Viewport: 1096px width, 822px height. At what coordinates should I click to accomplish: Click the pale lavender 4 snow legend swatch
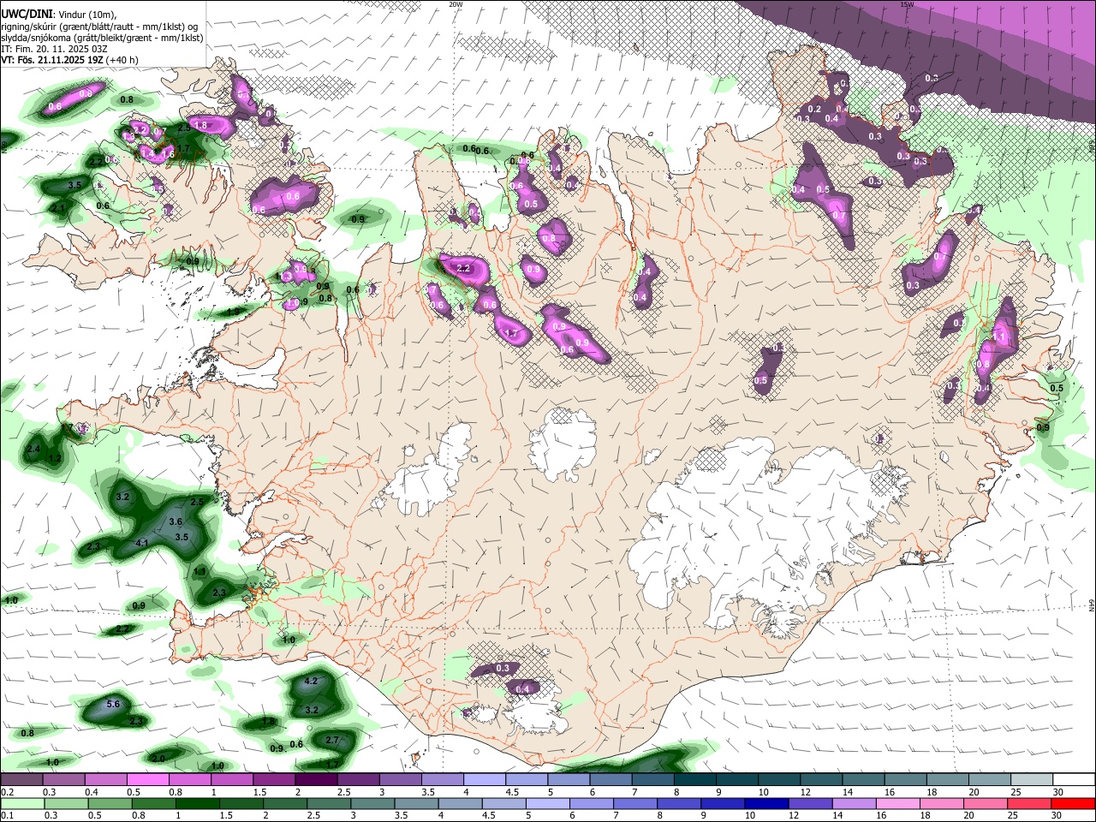pyautogui.click(x=484, y=780)
